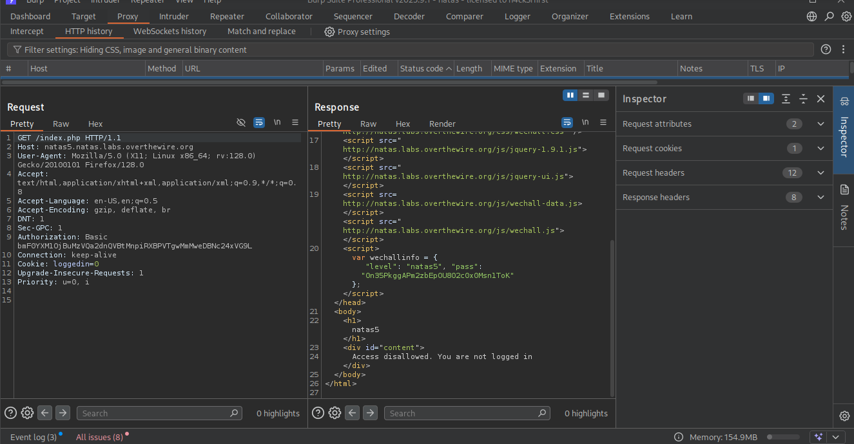This screenshot has width=854, height=444.
Task: Open the Match and replace tab
Action: (x=262, y=31)
